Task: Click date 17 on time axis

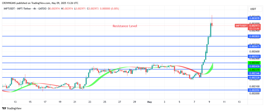Action: tap(45, 102)
